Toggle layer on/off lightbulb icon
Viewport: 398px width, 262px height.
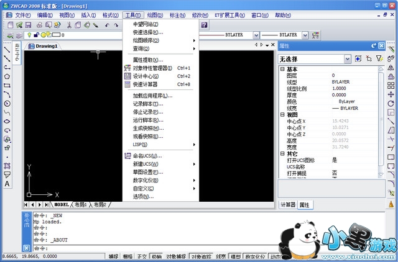(x=29, y=35)
